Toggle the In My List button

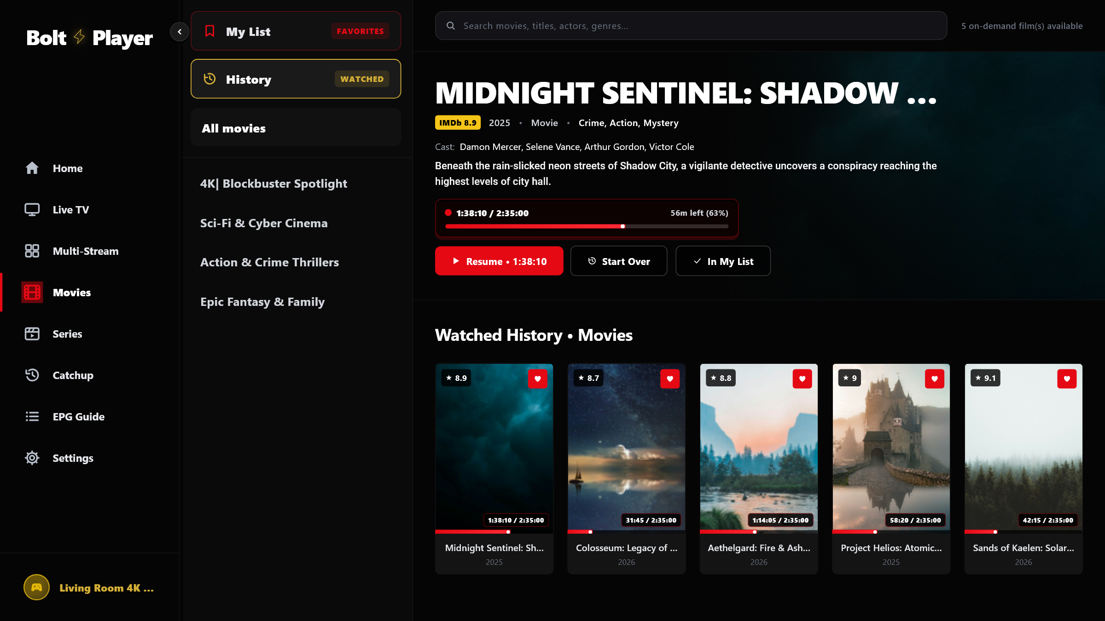[723, 261]
